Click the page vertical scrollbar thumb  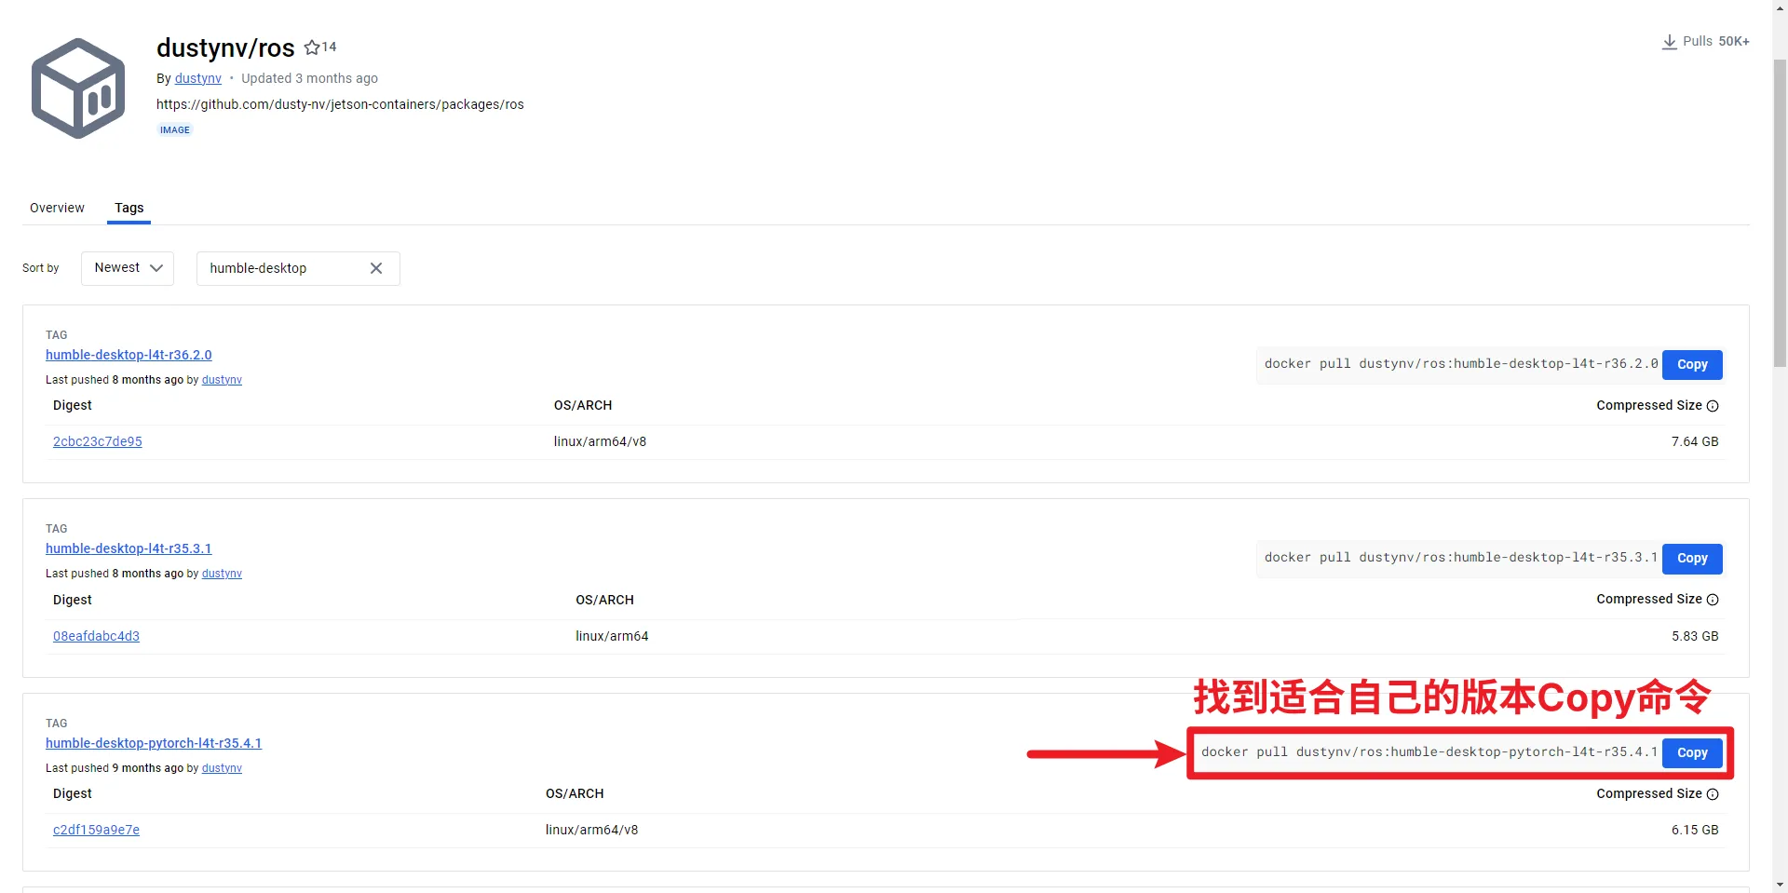point(1780,214)
